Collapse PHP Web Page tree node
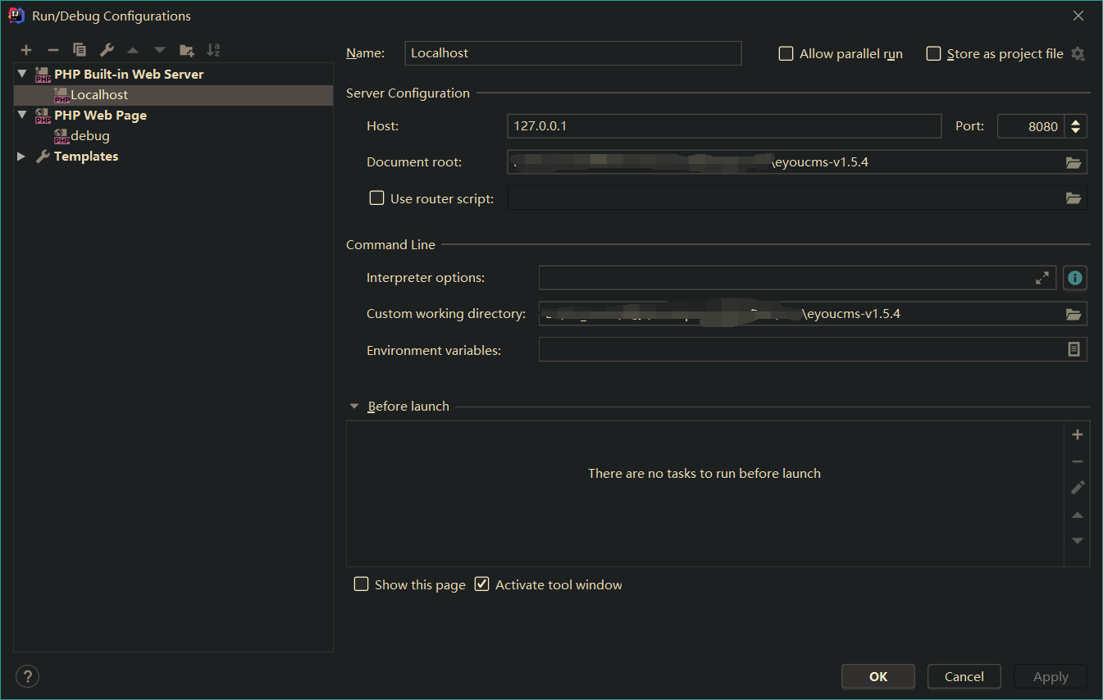 pos(22,116)
